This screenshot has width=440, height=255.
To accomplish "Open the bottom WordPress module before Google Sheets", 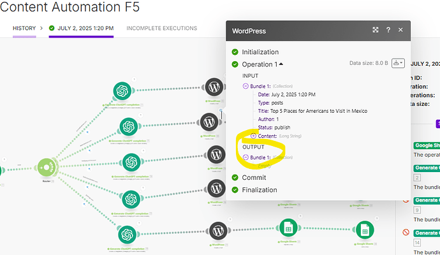I will coord(218,231).
